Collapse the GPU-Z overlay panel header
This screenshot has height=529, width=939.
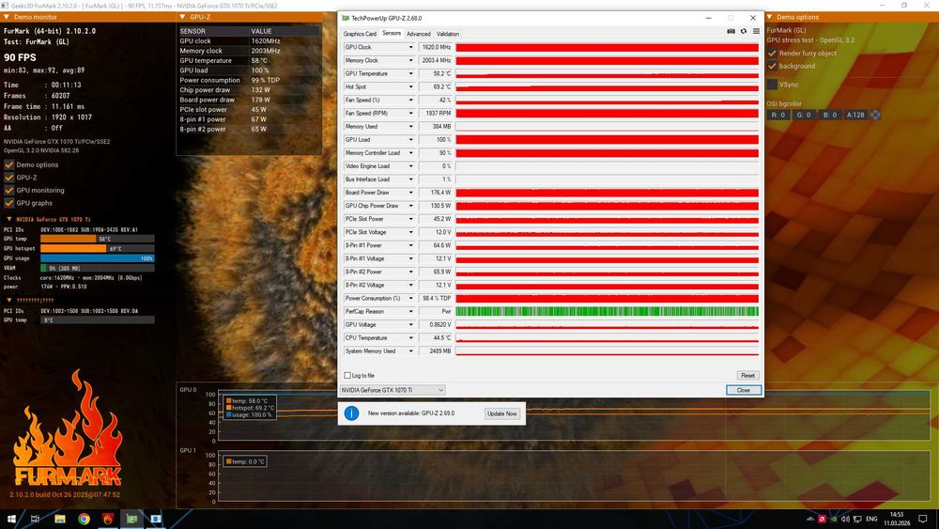coord(182,17)
